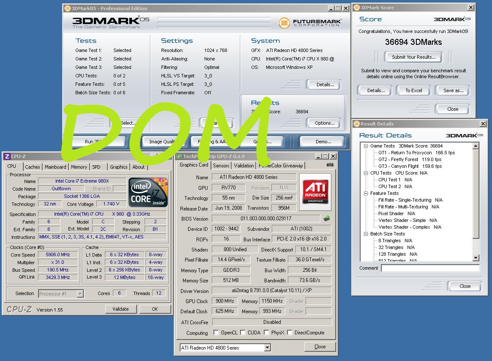This screenshot has width=492, height=361.
Task: Collapse the Feature Tests tree node
Action: pyautogui.click(x=366, y=193)
